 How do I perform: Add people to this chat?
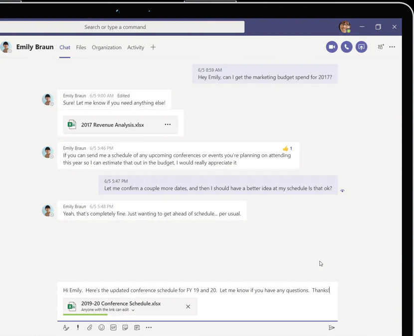[x=381, y=47]
